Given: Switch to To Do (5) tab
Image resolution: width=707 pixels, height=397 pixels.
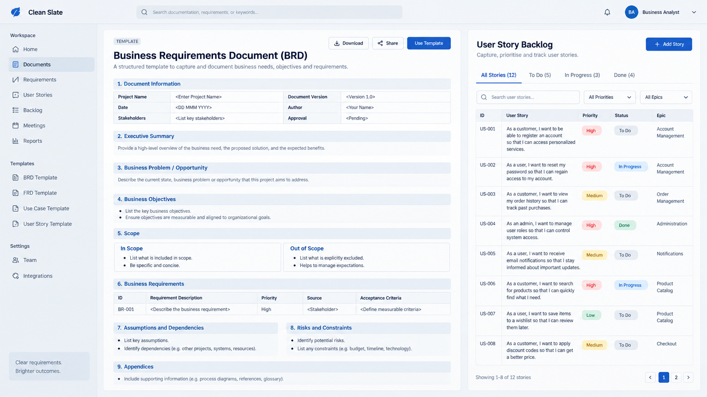Looking at the screenshot, I should pos(540,75).
